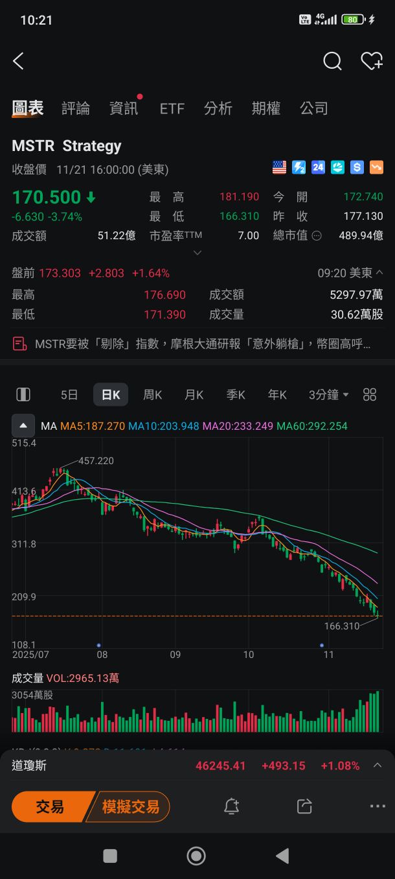Collapse the pre-market section next to 09:20 美東
395x879 pixels.
click(x=379, y=273)
